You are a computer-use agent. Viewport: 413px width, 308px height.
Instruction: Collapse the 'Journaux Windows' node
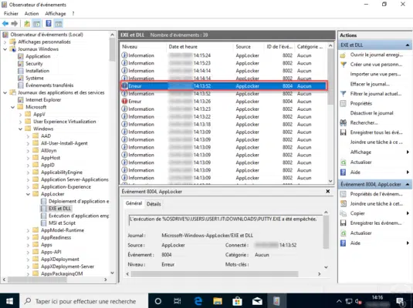5,49
